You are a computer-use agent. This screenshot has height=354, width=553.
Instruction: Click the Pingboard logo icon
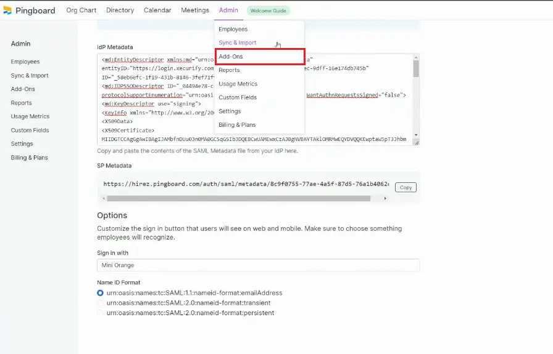pos(7,10)
